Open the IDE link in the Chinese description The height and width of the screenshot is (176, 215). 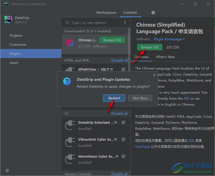tap(191, 141)
